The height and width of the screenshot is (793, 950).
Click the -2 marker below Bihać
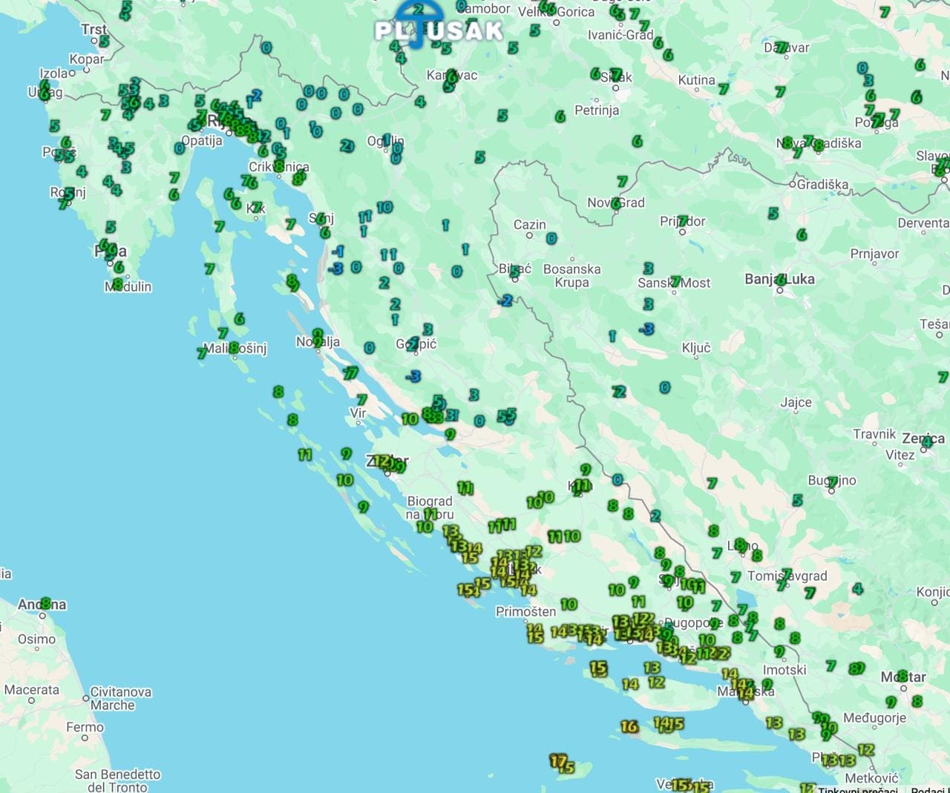tap(505, 300)
